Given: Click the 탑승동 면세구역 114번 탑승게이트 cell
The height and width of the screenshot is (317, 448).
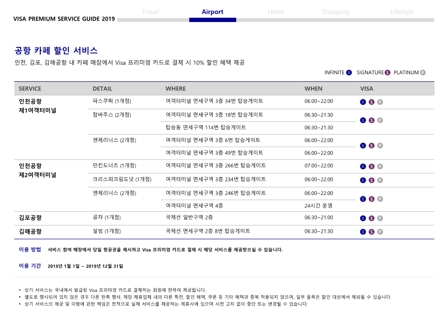Looking at the screenshot, I should 206,127.
